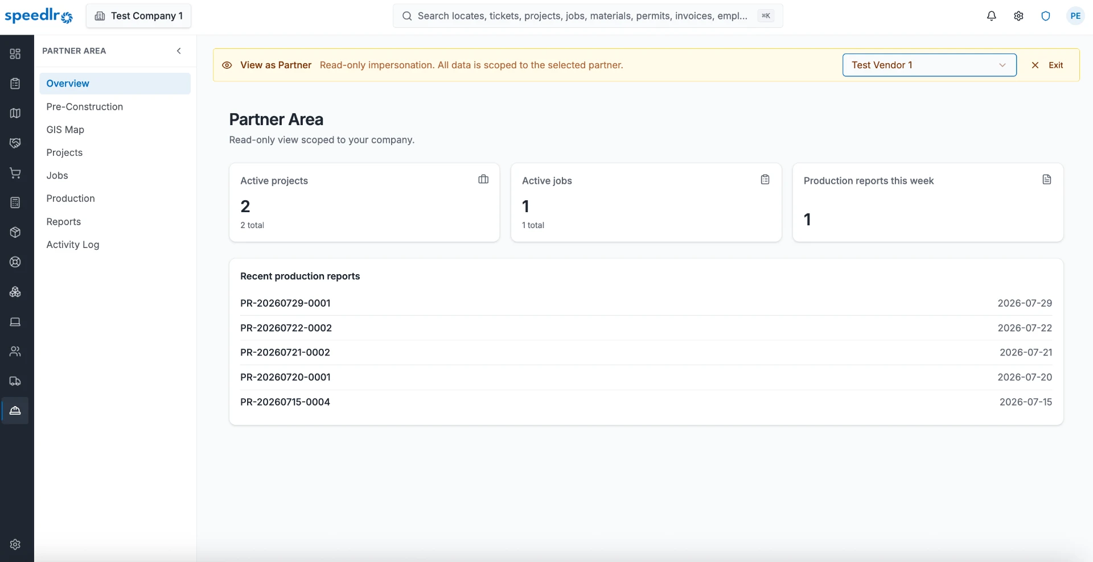The width and height of the screenshot is (1093, 562).
Task: Click the shield icon in top bar
Action: (1046, 16)
